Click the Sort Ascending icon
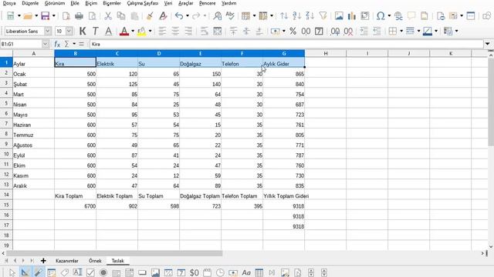 [x=296, y=15]
